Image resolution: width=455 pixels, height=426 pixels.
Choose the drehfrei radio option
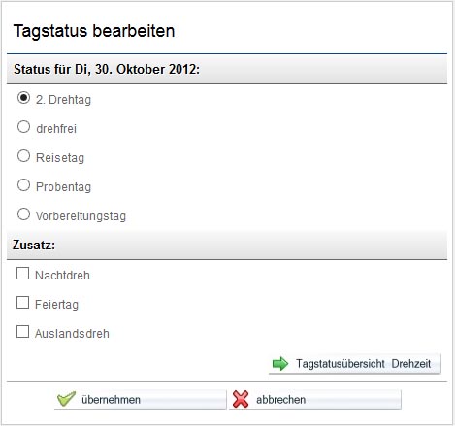point(23,127)
